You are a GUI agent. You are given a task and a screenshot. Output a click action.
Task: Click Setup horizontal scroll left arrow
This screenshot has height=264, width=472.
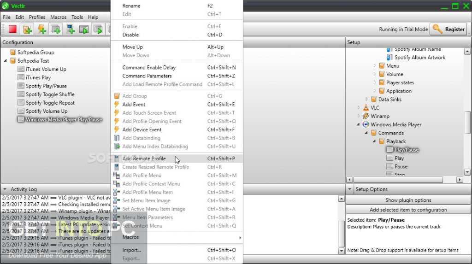pyautogui.click(x=349, y=180)
